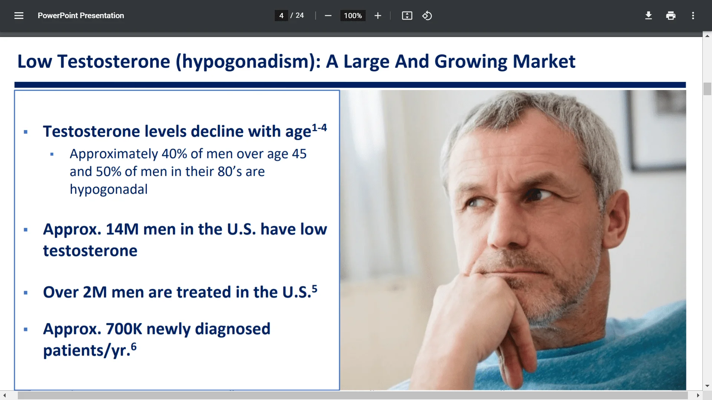
Task: Click bullet 'Testosterone levels decline with age'
Action: pyautogui.click(x=185, y=131)
